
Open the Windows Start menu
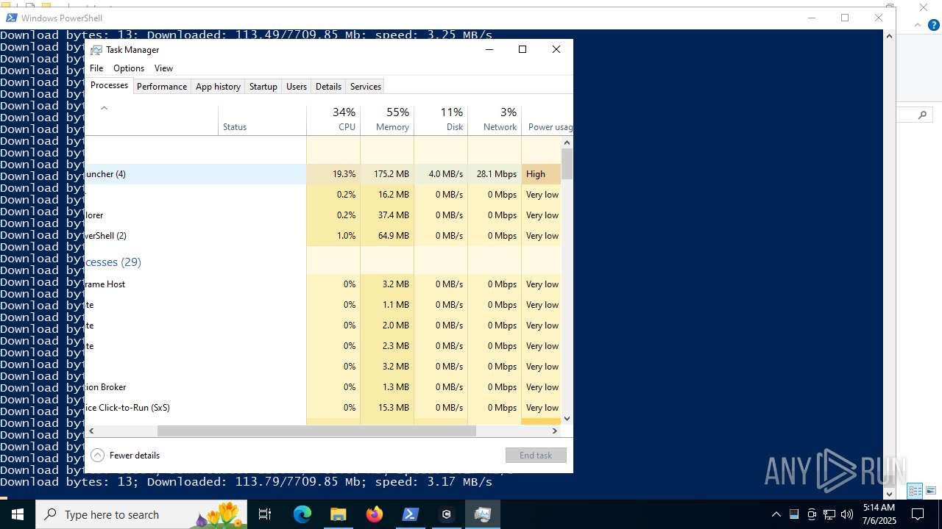click(x=18, y=514)
